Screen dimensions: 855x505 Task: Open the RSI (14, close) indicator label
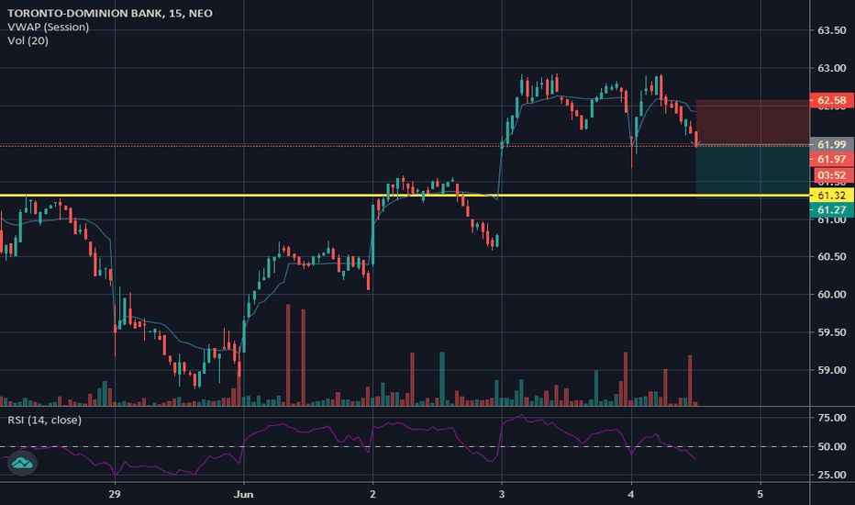(44, 420)
